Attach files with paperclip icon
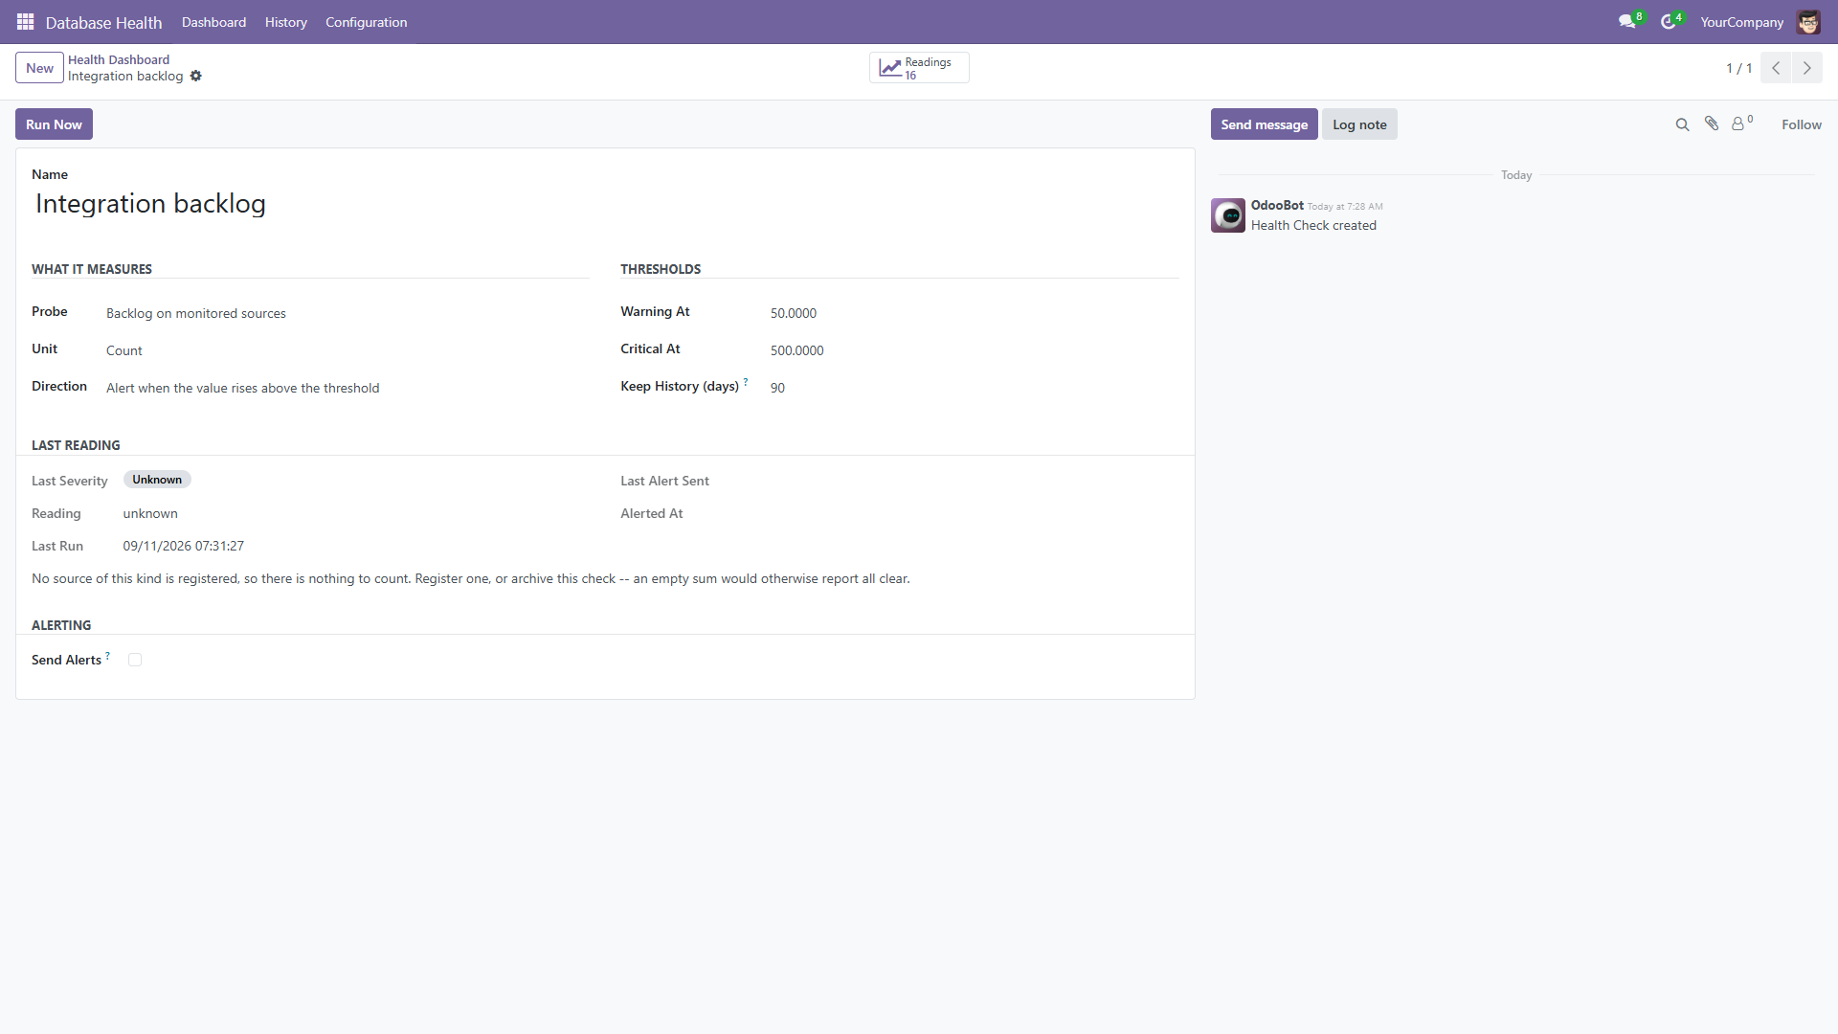 (1712, 124)
